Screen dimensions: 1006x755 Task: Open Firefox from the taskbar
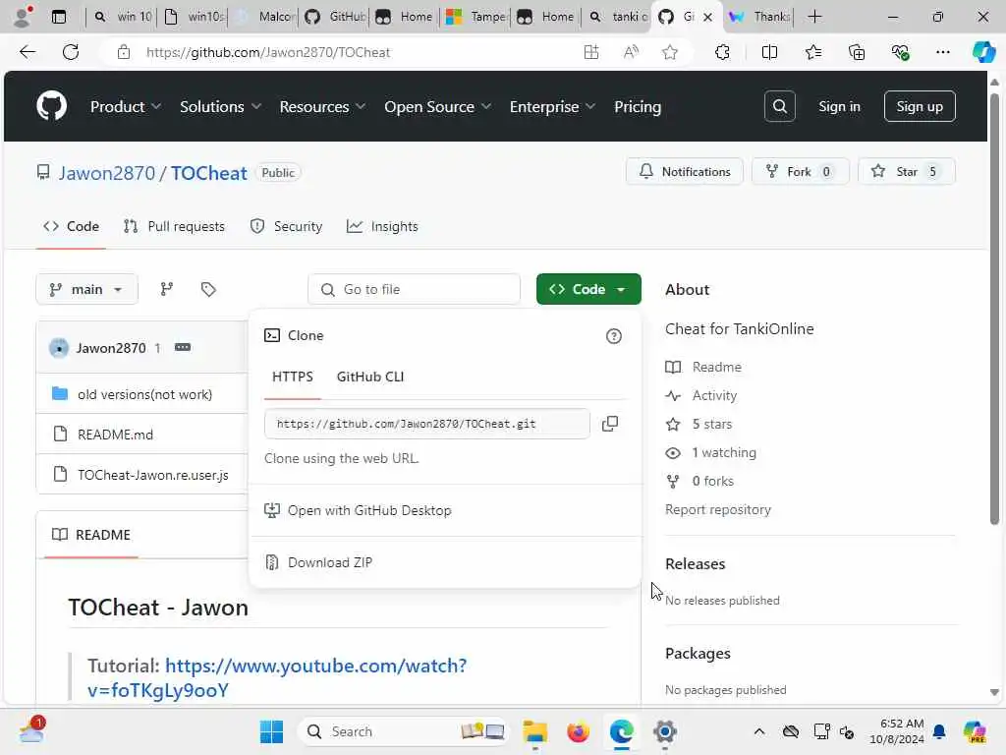point(578,731)
